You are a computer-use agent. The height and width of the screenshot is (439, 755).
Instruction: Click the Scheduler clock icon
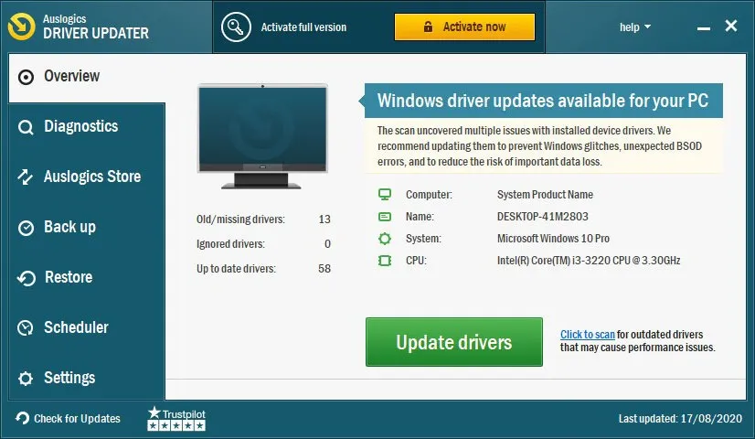pyautogui.click(x=26, y=327)
